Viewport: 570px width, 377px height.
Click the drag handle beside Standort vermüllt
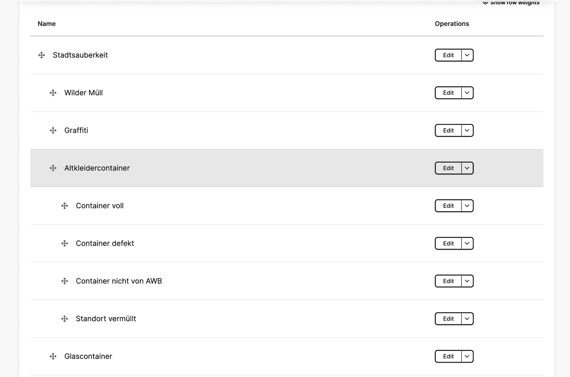click(x=65, y=319)
